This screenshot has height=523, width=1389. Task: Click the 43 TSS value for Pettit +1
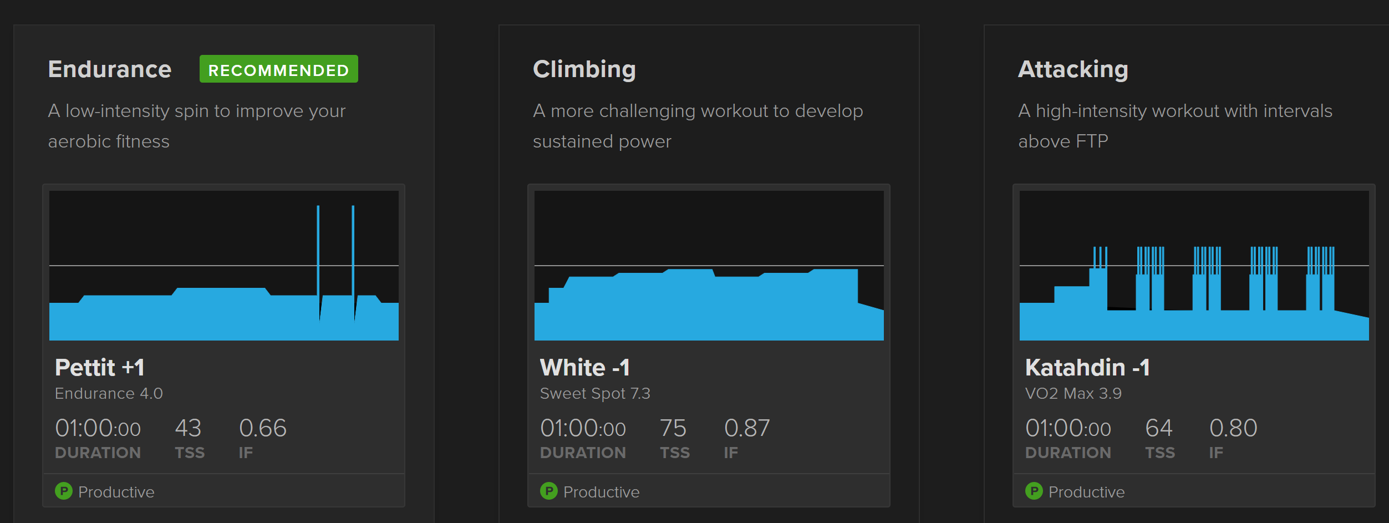click(188, 428)
